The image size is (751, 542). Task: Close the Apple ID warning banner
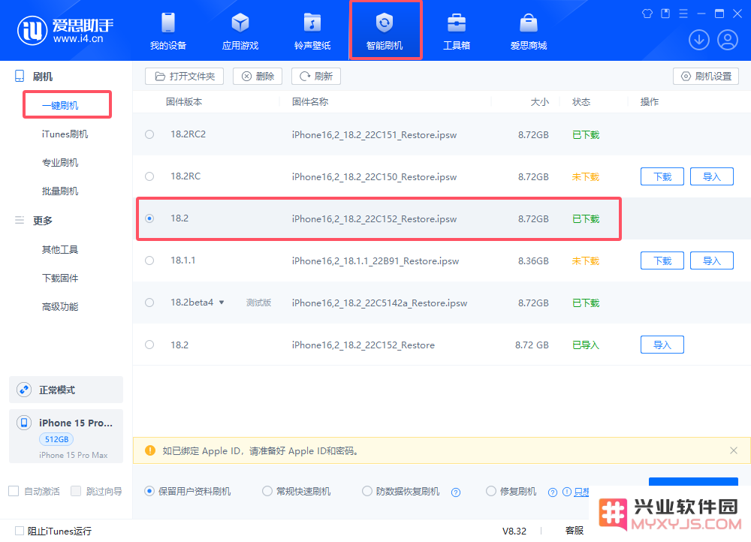tap(733, 450)
